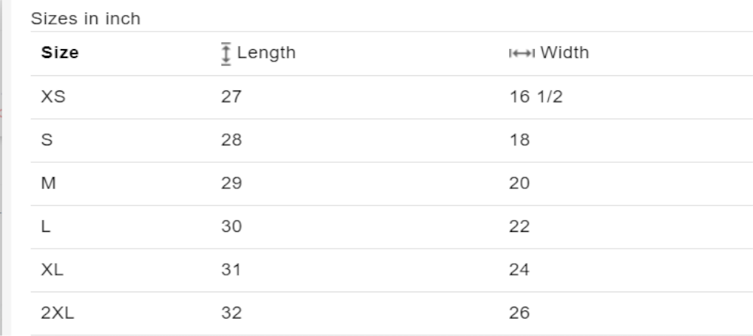This screenshot has width=753, height=336.
Task: Select the S size row label
Action: pos(46,140)
